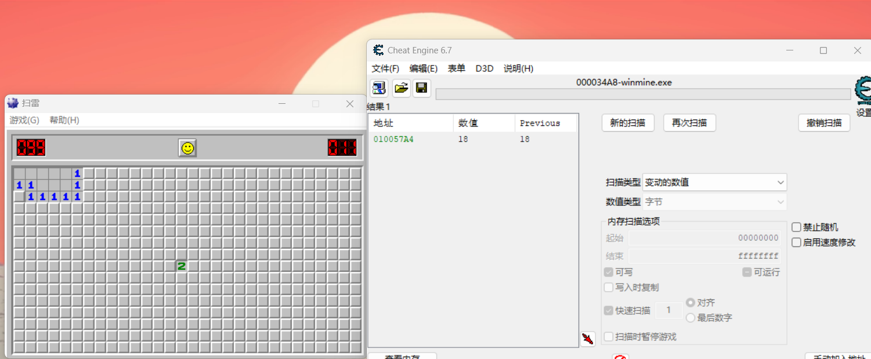Screen dimensions: 871x359
Task: Click the 起始 address input field
Action: (x=704, y=238)
